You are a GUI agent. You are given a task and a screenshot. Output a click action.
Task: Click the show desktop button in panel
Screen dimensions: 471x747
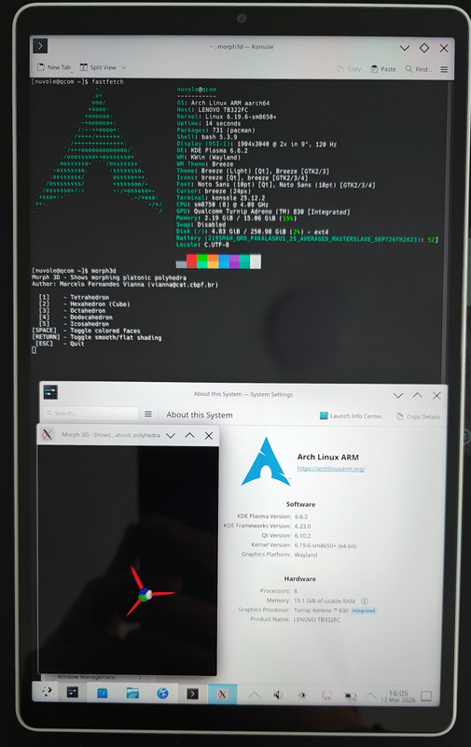coord(426,696)
